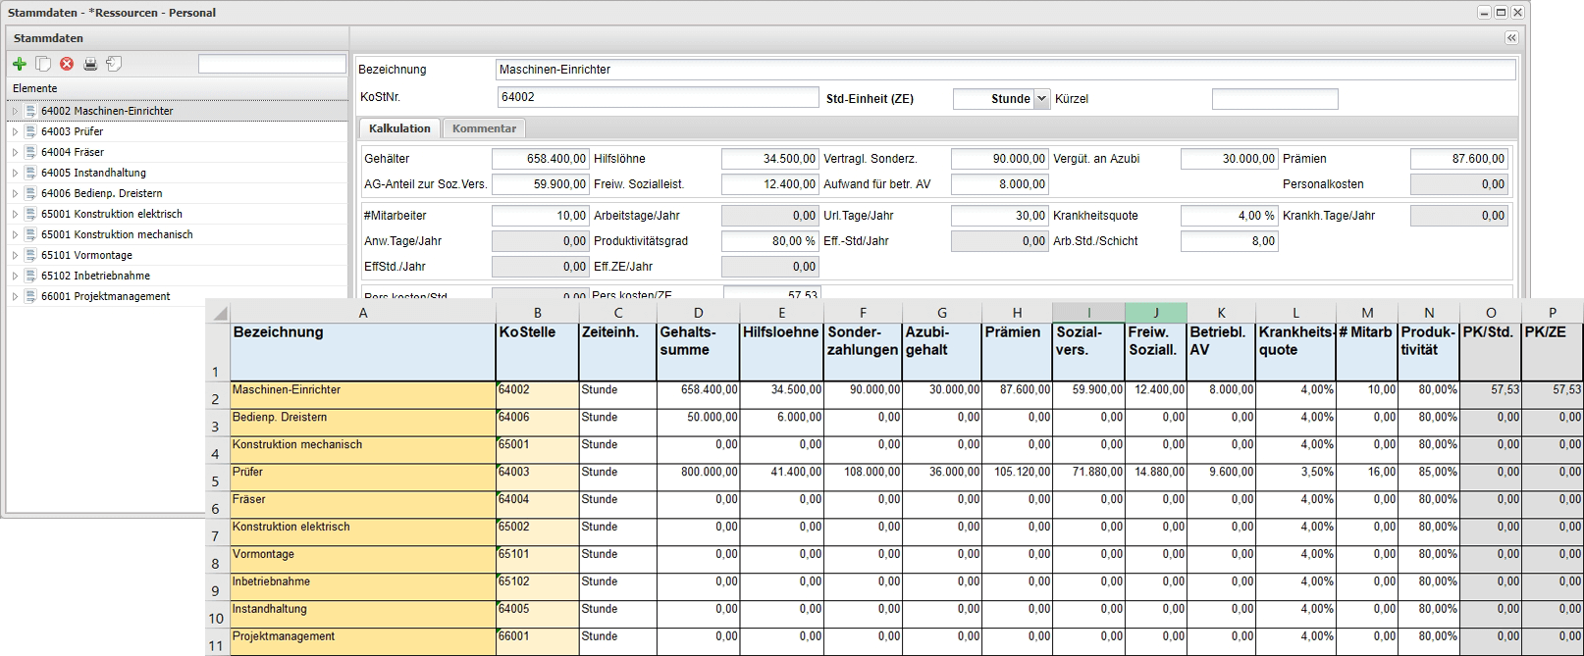This screenshot has height=656, width=1584.
Task: Click the Freiw. Sozialleist. field 12.400,00
Action: click(x=769, y=183)
